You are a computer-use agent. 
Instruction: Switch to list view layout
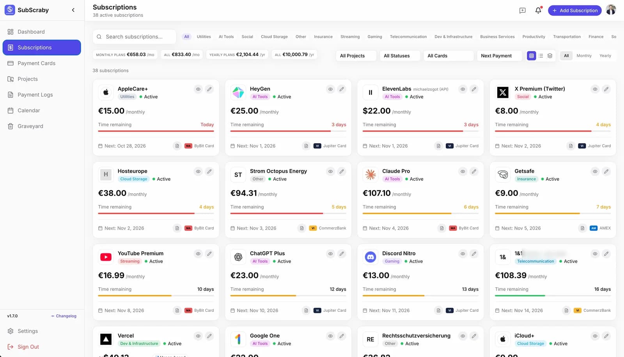coord(541,56)
